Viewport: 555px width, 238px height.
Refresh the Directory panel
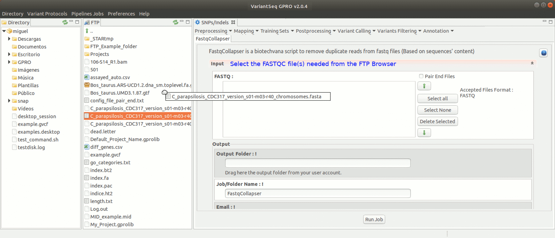coord(65,22)
